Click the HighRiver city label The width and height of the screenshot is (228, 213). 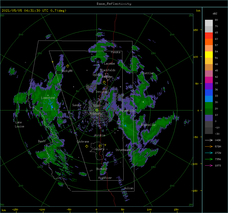point(105,178)
